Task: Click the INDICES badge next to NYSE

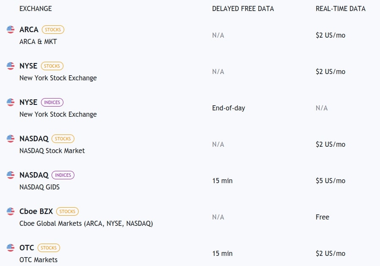Action: 52,102
